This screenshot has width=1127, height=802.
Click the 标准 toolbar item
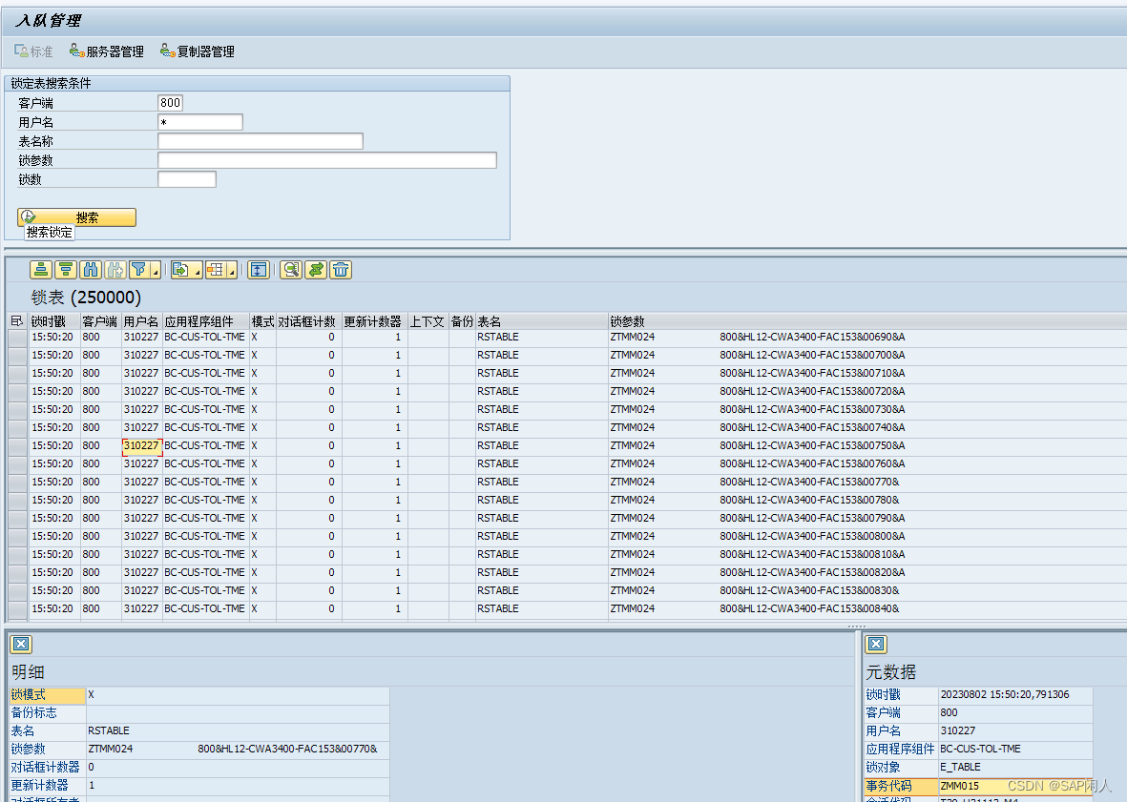(x=33, y=51)
